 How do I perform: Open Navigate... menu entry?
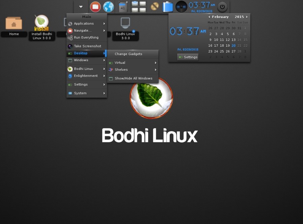(x=87, y=31)
